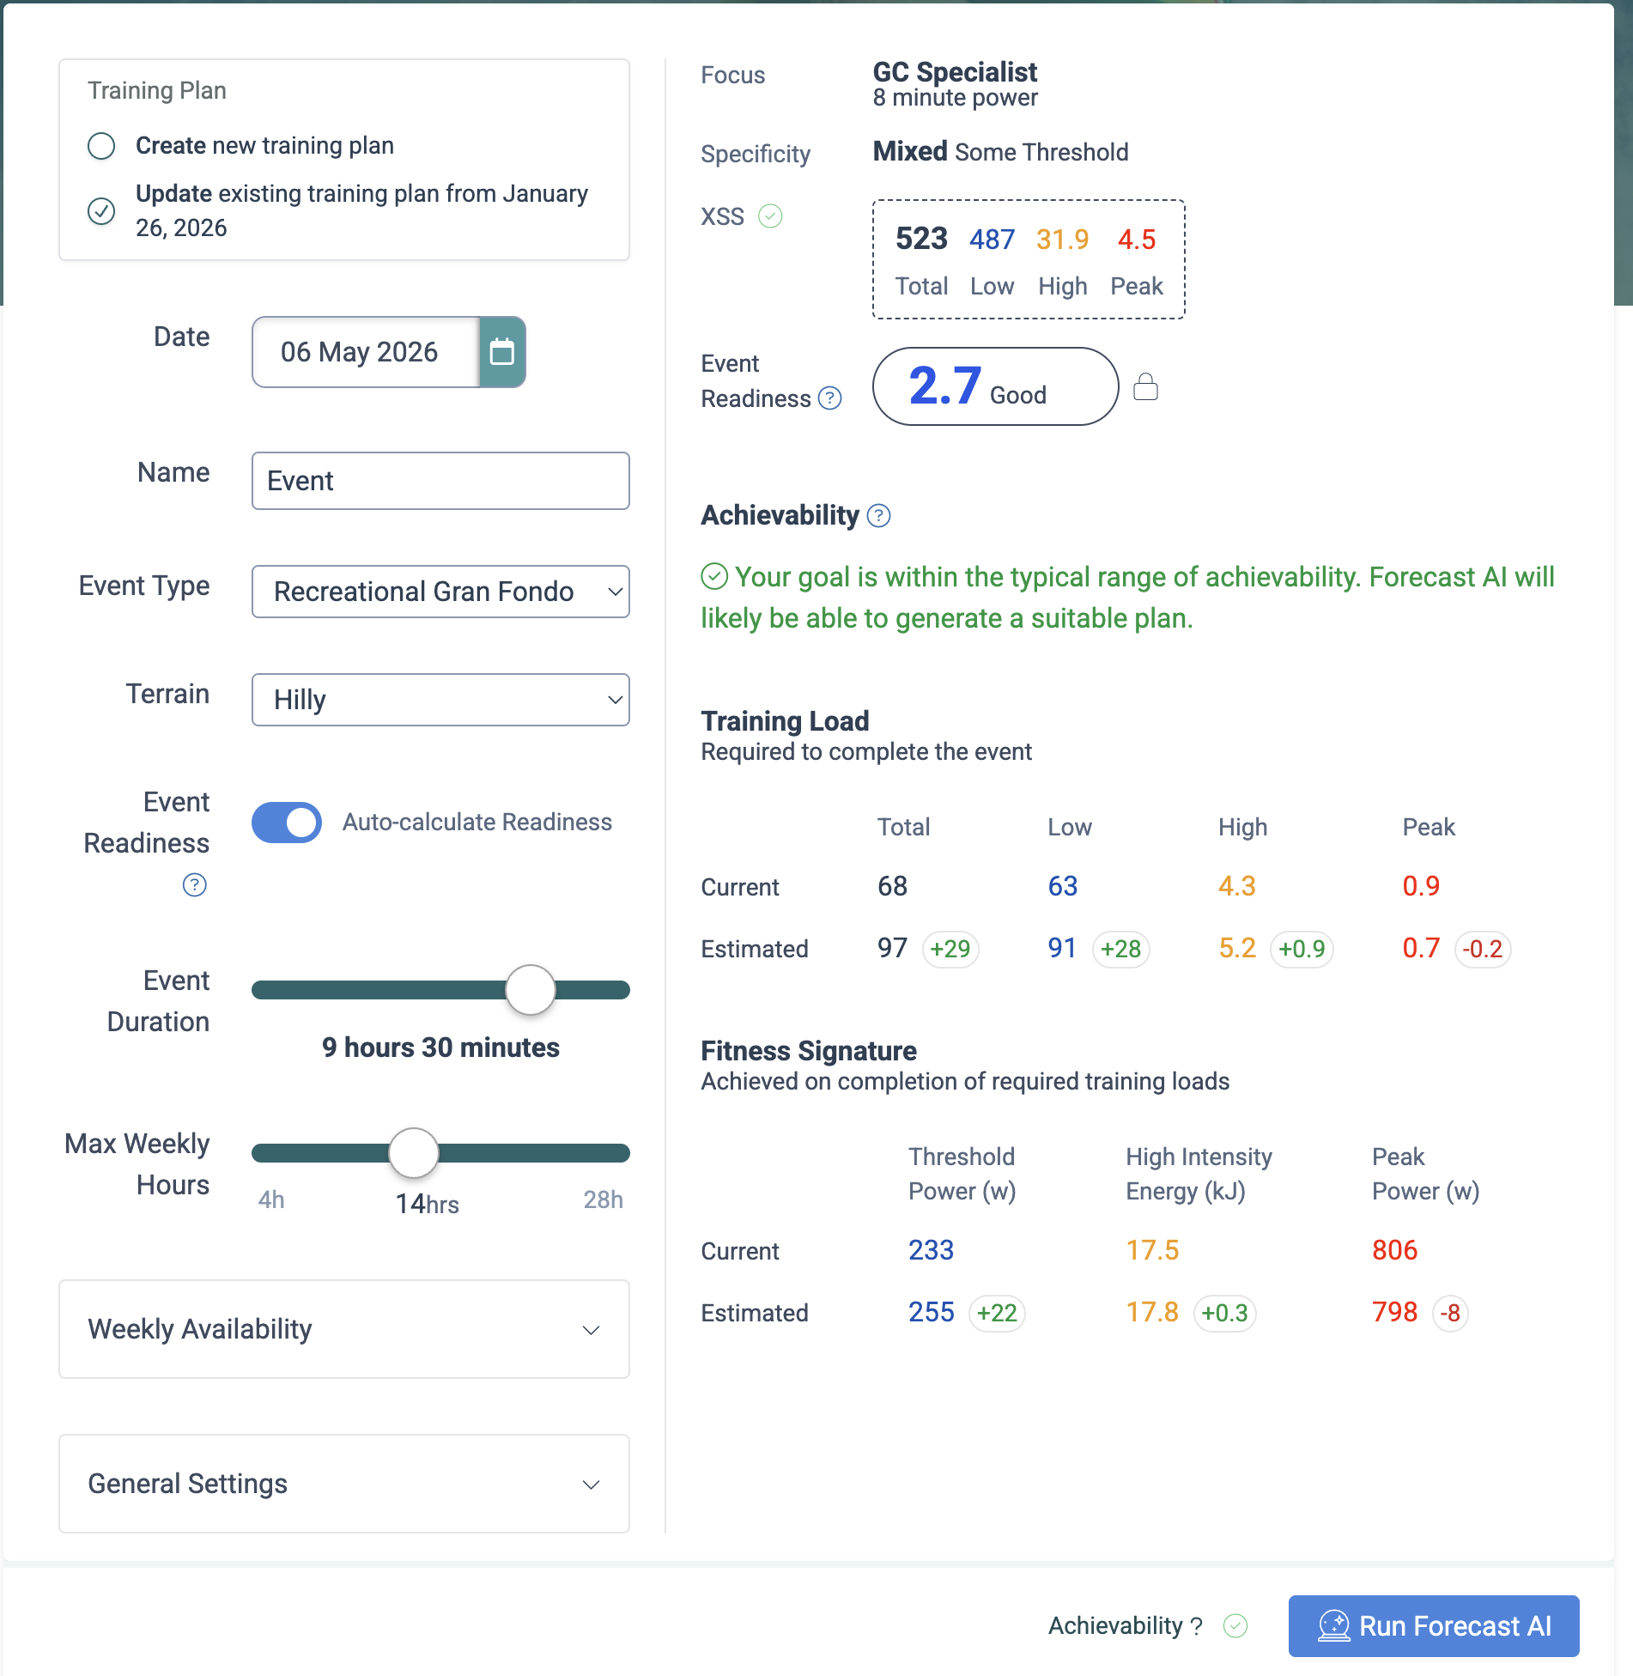Open the calendar date picker icon
Viewport: 1633px width, 1676px height.
(x=501, y=352)
